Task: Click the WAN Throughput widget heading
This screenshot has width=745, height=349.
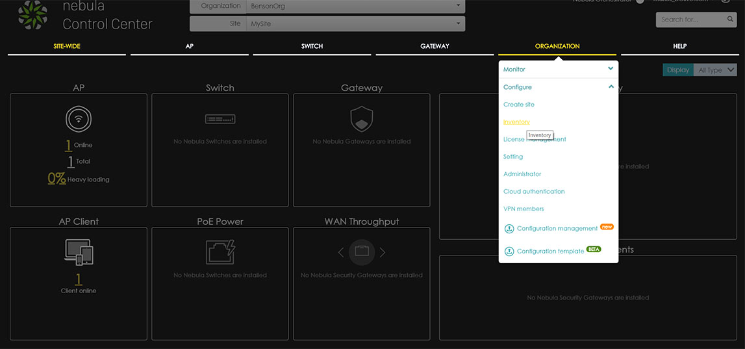Action: point(362,222)
